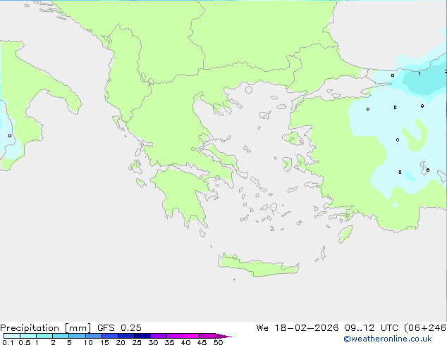Click the '20' legend scale label

pyautogui.click(x=121, y=342)
